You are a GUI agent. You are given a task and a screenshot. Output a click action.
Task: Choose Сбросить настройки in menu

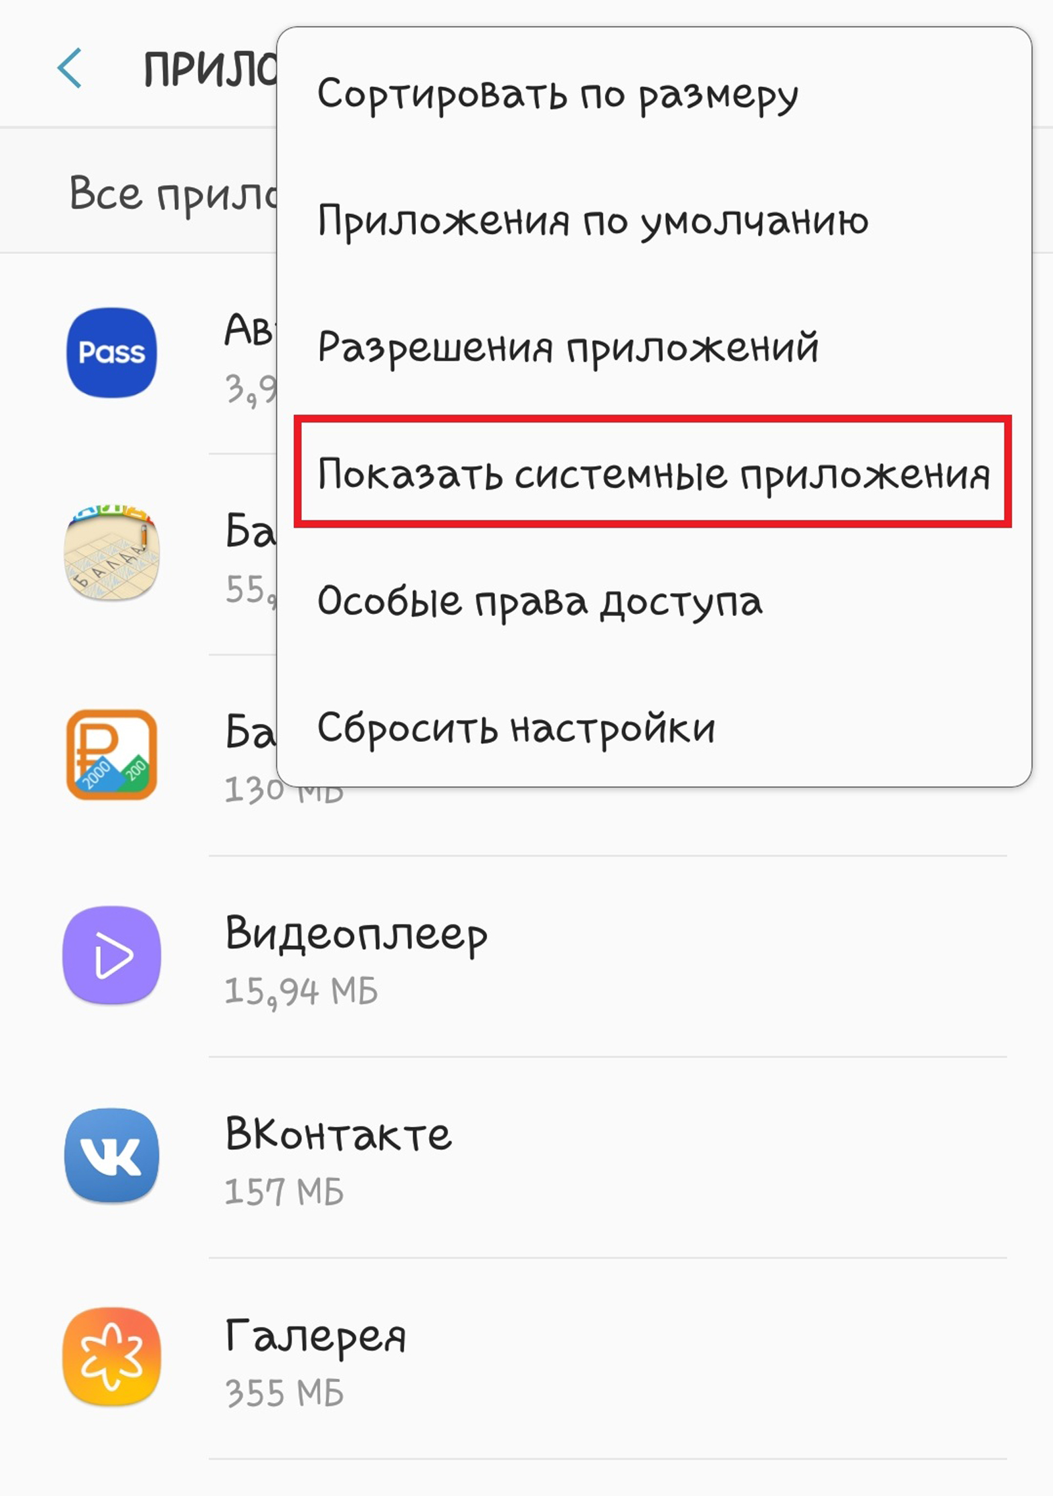654,727
